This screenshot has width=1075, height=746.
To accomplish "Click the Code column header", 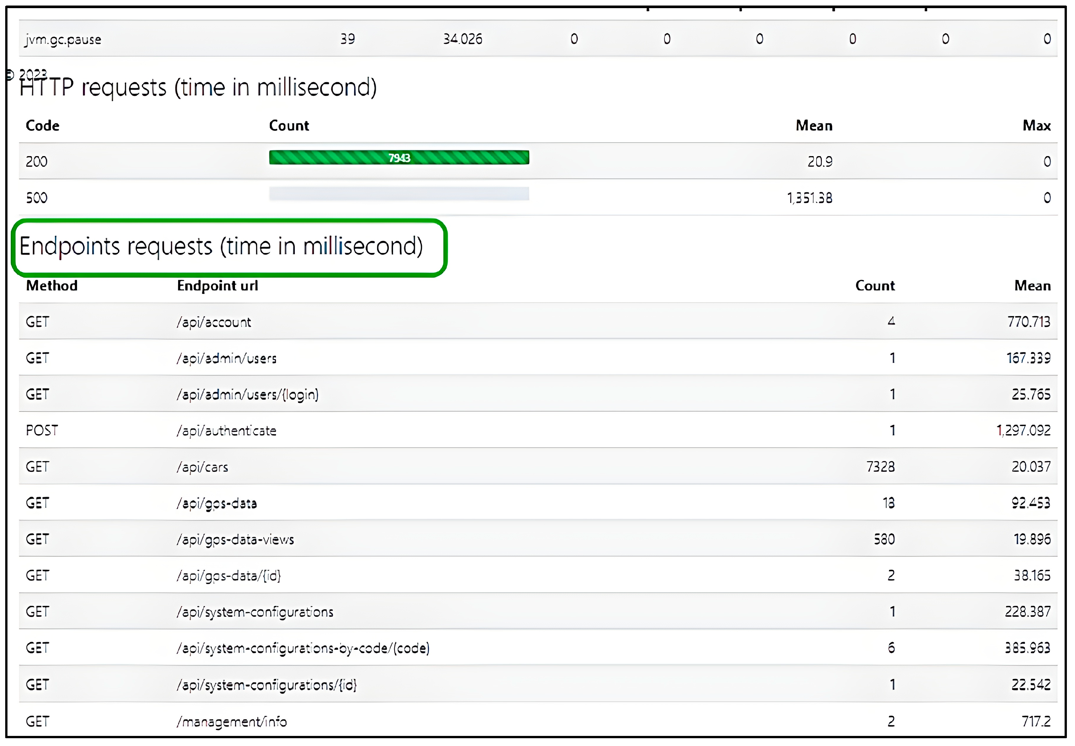I will coord(42,125).
